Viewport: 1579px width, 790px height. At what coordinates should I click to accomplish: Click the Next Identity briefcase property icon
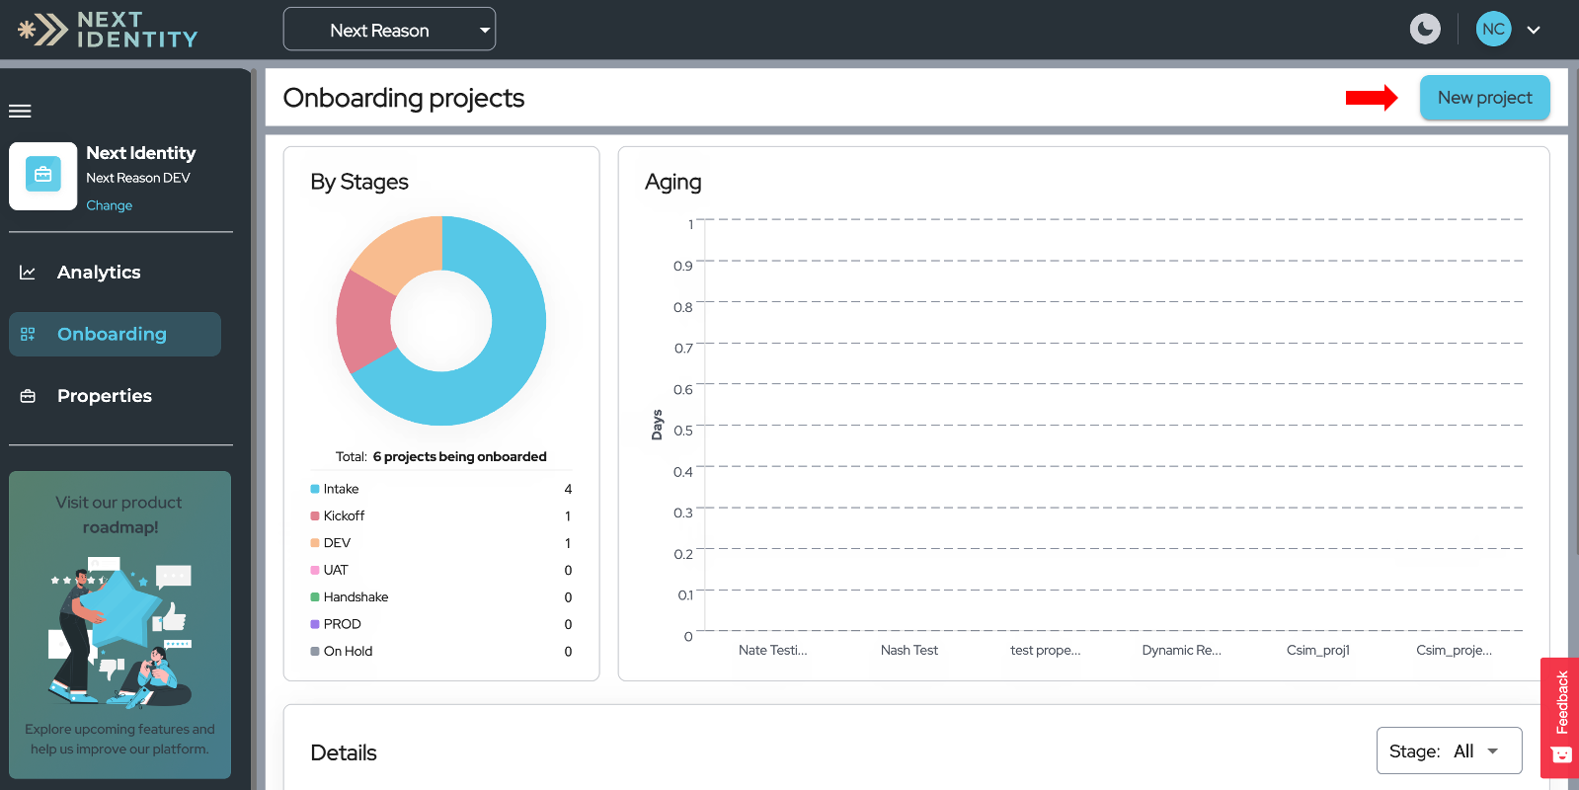43,176
